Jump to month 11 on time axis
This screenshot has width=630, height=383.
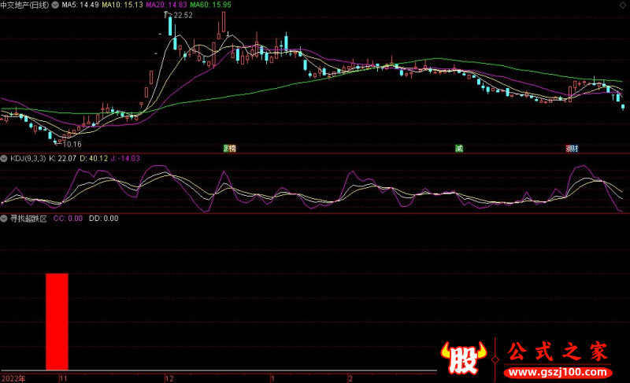[63, 378]
